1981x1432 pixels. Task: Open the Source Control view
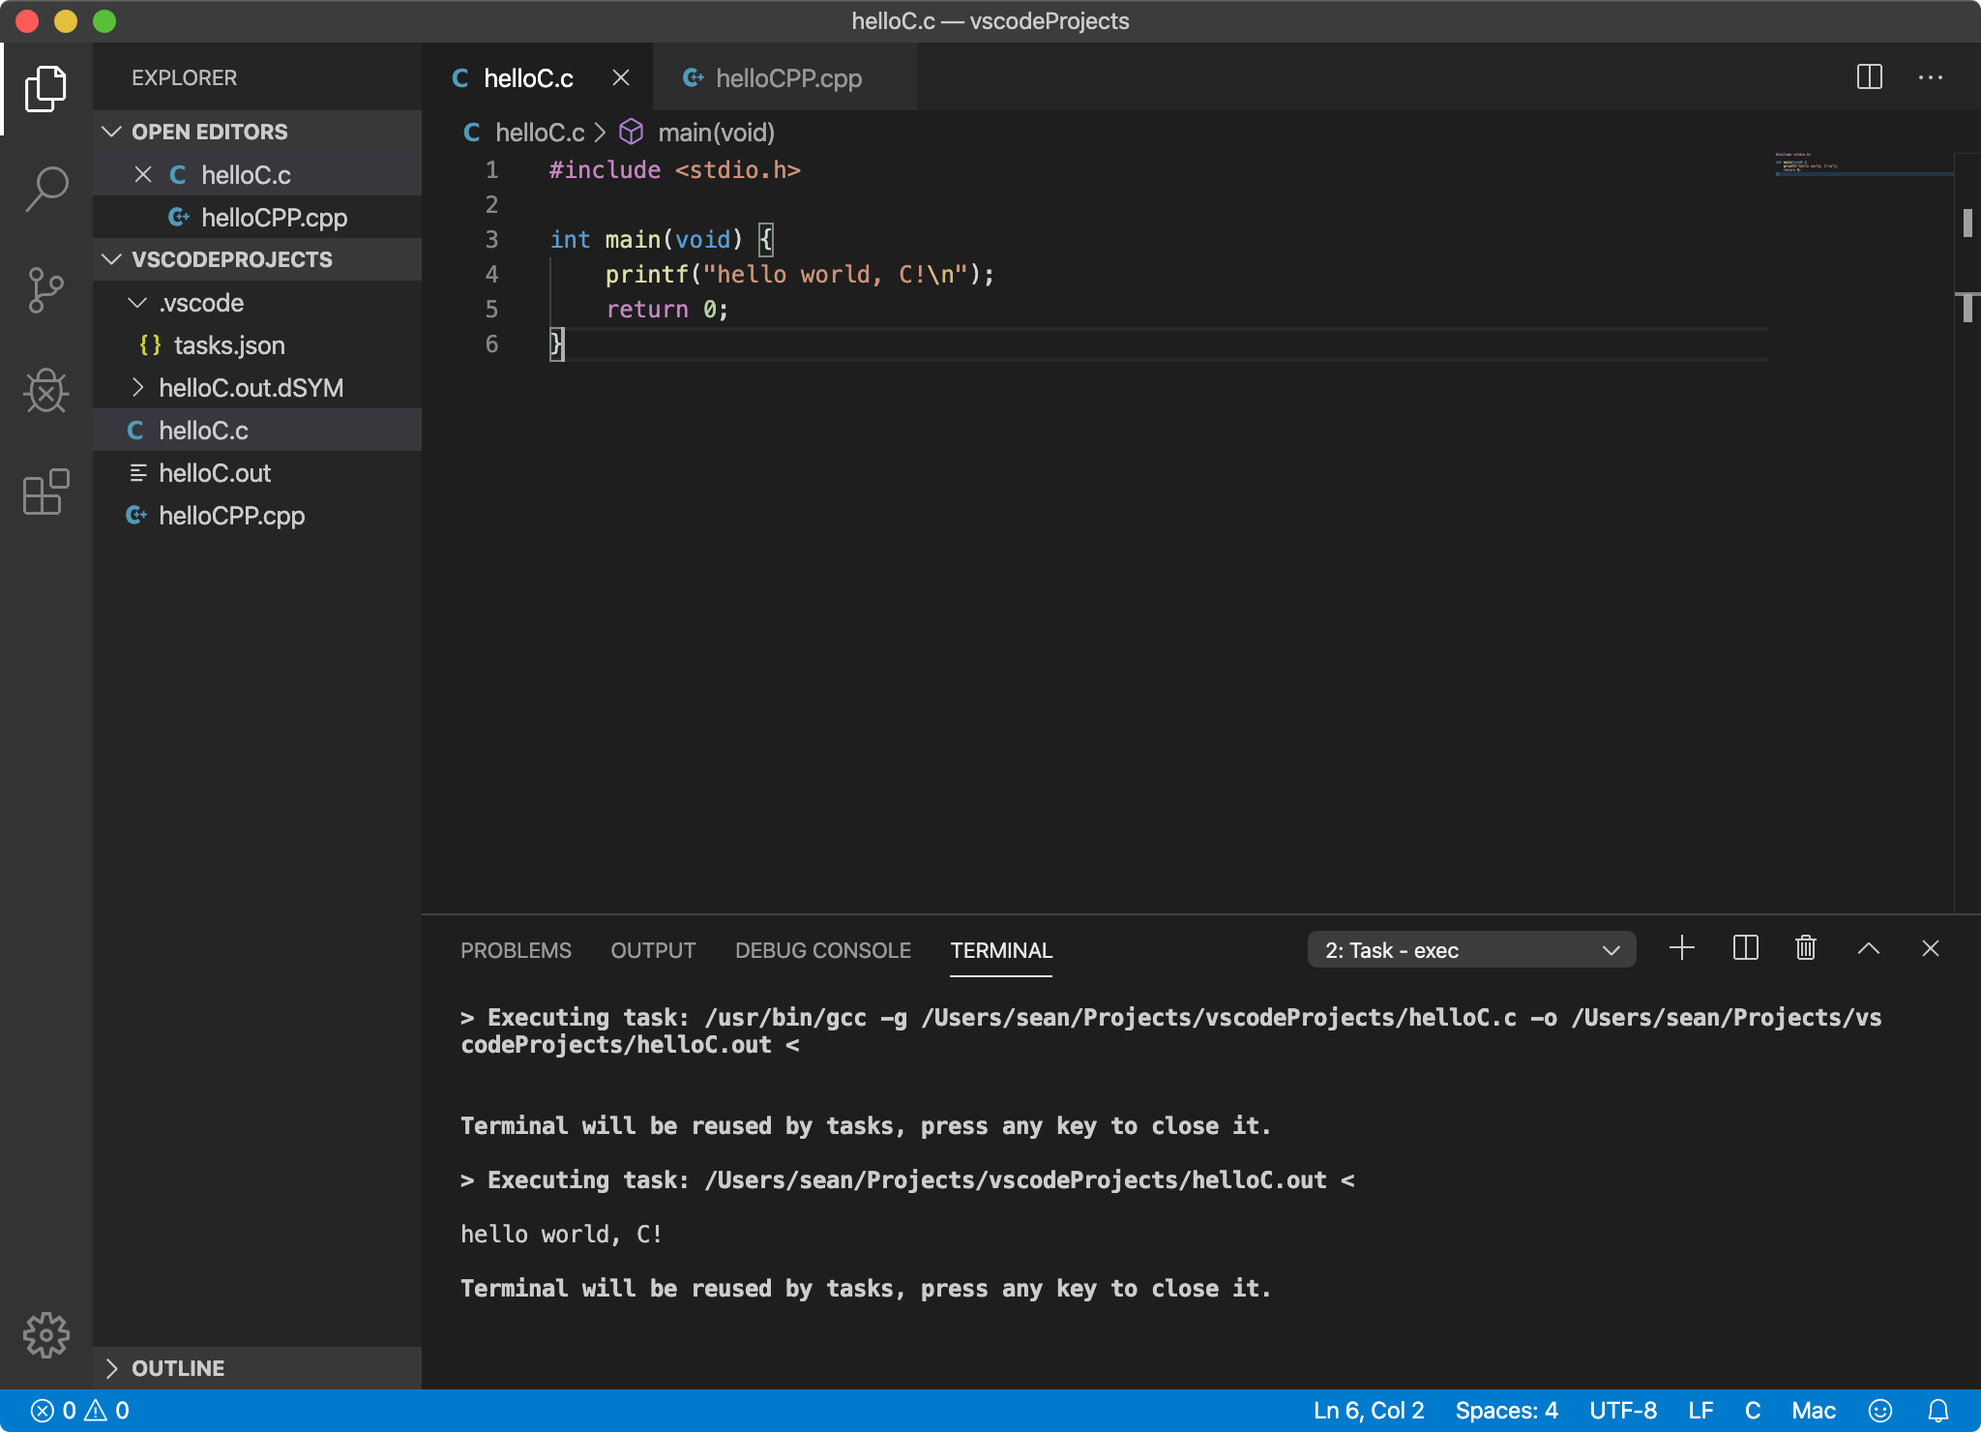[46, 289]
